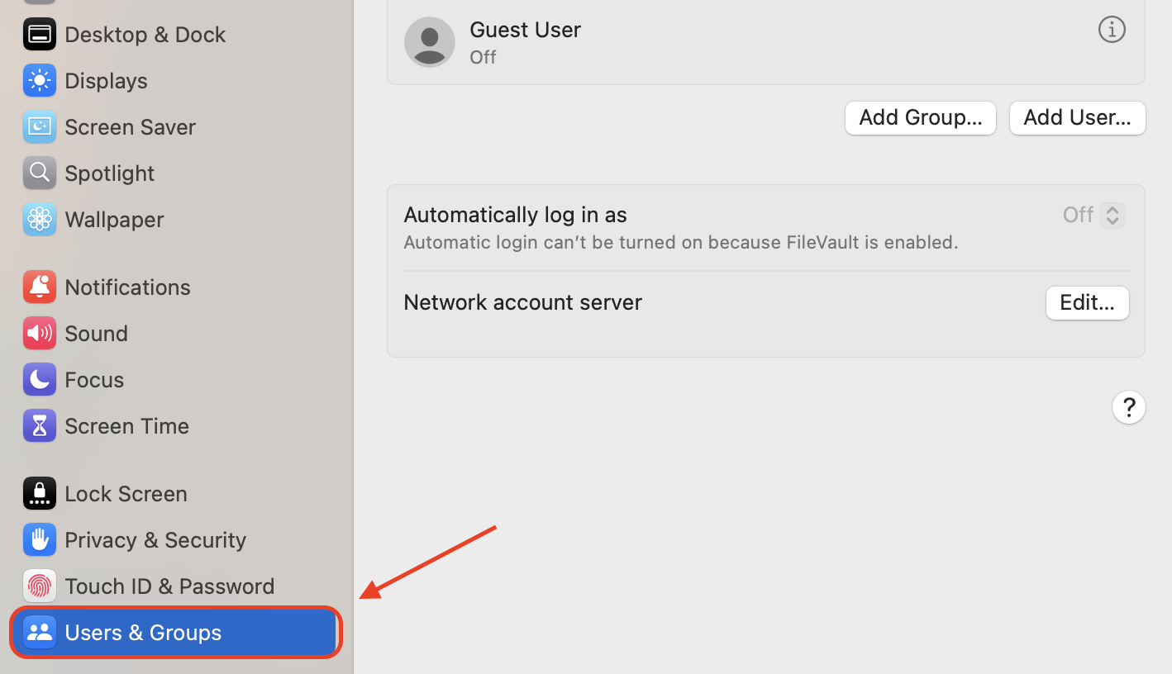This screenshot has height=674, width=1172.
Task: Edit the Network account server
Action: (1087, 302)
